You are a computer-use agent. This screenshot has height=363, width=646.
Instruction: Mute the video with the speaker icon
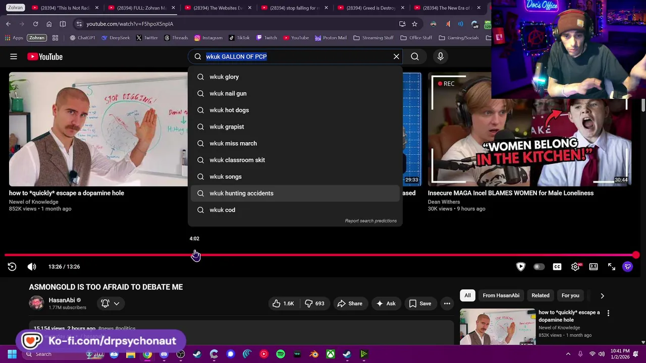32,267
